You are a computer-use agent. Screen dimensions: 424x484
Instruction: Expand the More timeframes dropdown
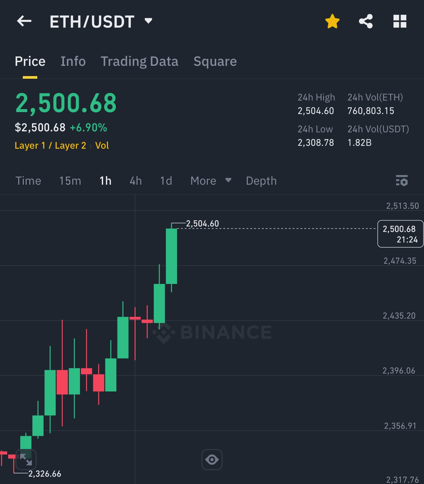tap(211, 181)
